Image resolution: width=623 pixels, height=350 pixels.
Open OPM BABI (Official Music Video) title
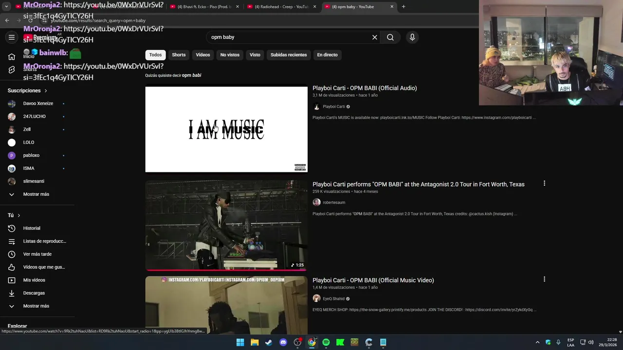click(373, 280)
